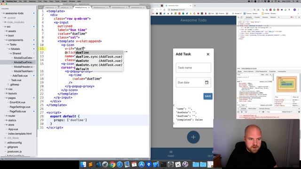Click the SAVE button in Add Task
Screen dimensions: 301x169
point(208,96)
